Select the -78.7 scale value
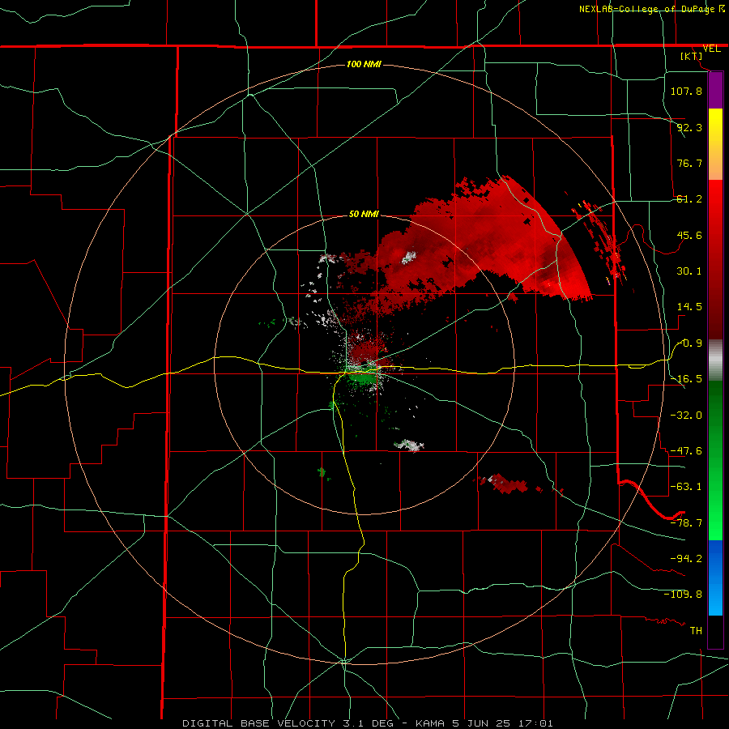The height and width of the screenshot is (729, 729). click(x=686, y=523)
